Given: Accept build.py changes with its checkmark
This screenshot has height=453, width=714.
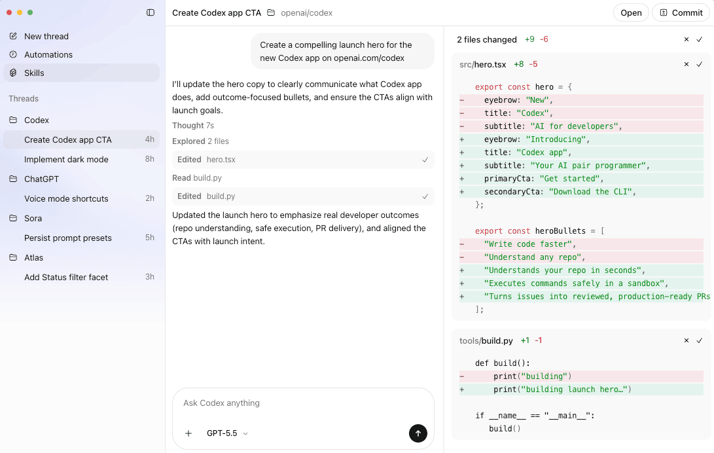Looking at the screenshot, I should 700,340.
